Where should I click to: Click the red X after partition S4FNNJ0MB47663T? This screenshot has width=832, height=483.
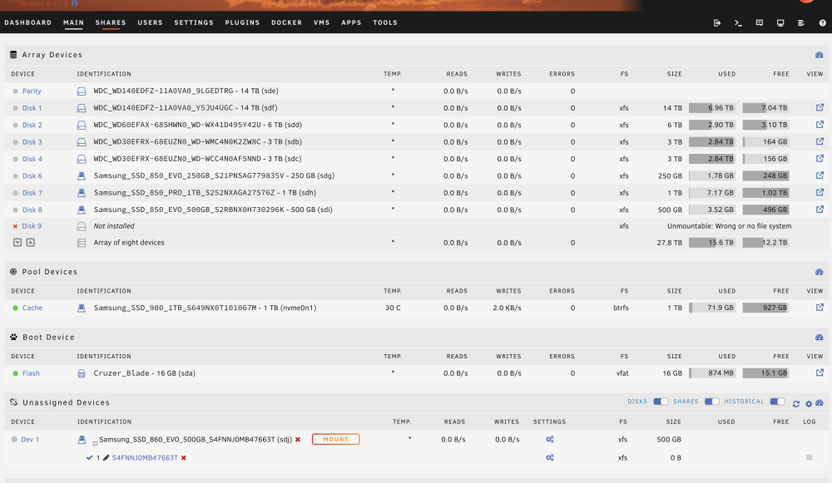point(184,458)
